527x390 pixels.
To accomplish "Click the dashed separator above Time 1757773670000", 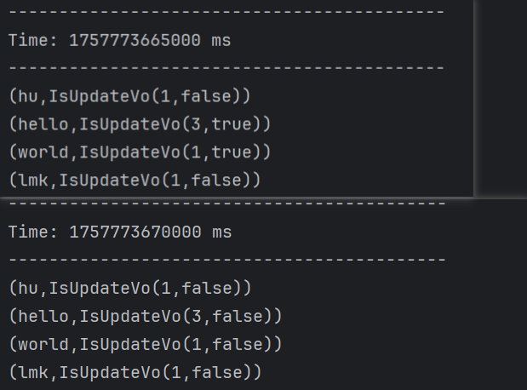I will (226, 204).
